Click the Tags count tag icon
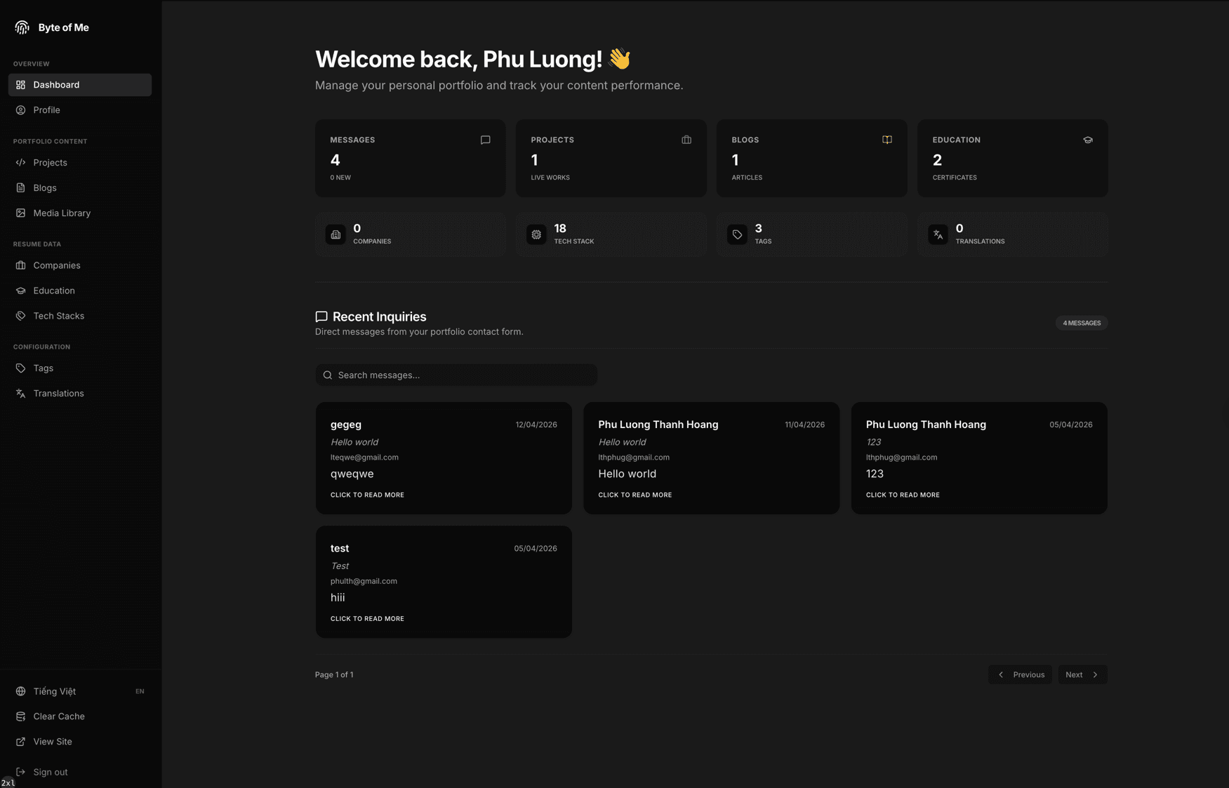The image size is (1229, 788). pyautogui.click(x=737, y=234)
